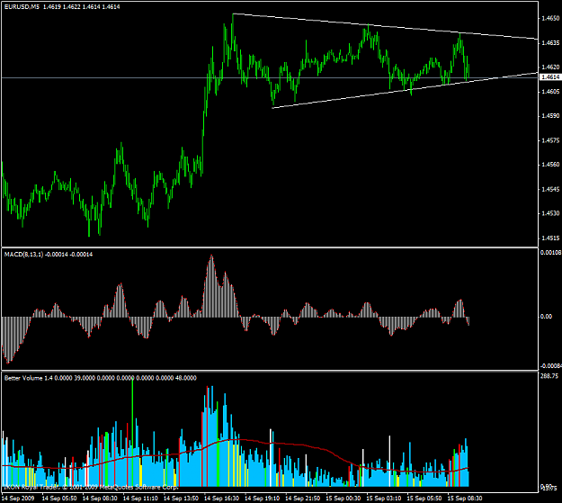This screenshot has height=503, width=562.
Task: Click the 1.4620 price scale label
Action: coord(550,67)
